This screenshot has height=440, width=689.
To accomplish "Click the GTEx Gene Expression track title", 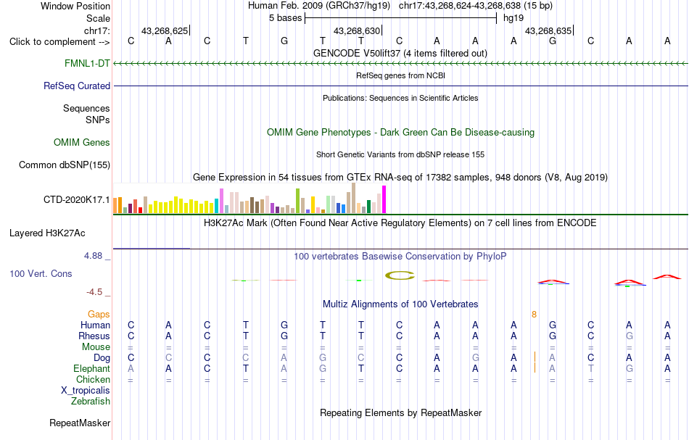I will pyautogui.click(x=400, y=177).
